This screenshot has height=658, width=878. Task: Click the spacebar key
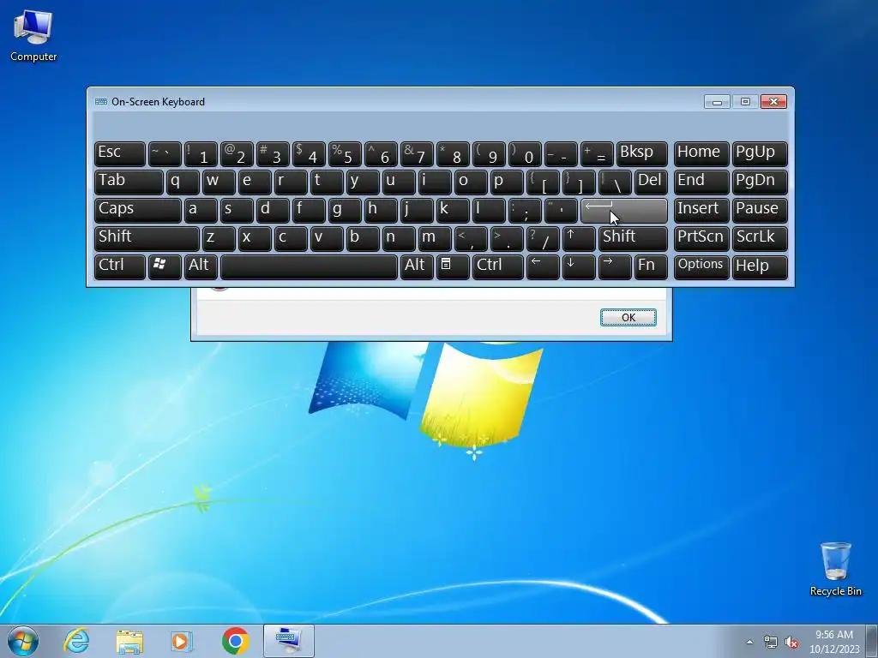[309, 266]
